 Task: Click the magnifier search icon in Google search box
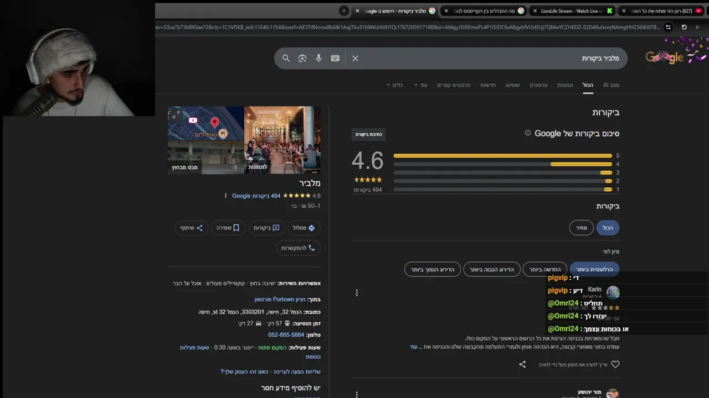click(x=286, y=58)
